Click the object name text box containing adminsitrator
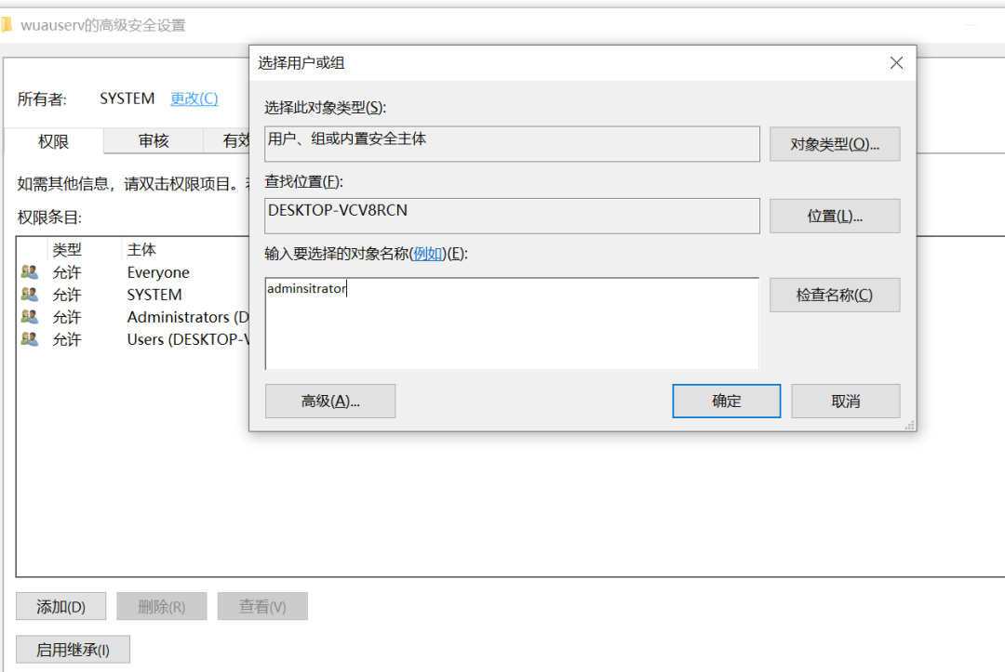Screen dimensions: 1005x672 pyautogui.click(x=511, y=323)
